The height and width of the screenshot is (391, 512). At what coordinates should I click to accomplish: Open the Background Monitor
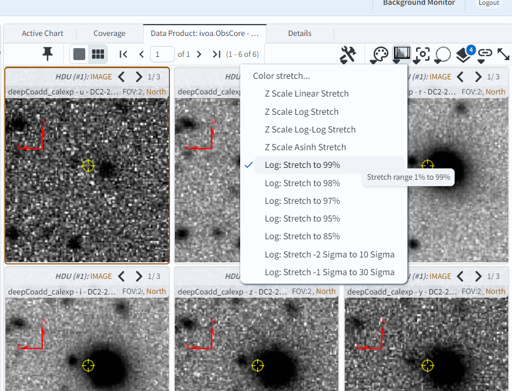click(x=419, y=3)
